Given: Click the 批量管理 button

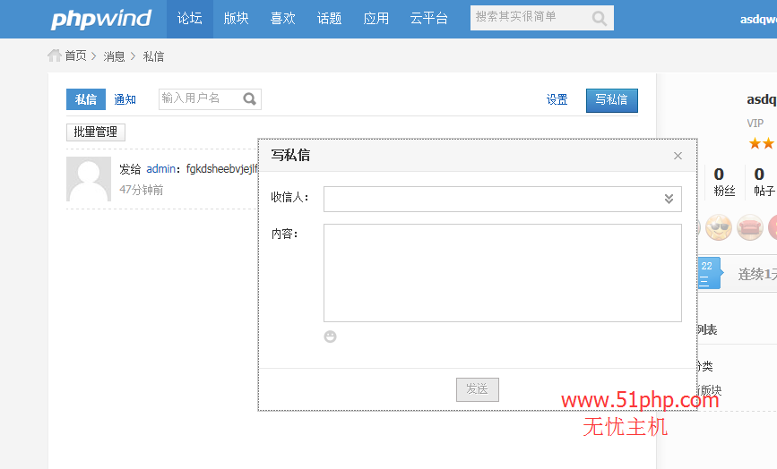Looking at the screenshot, I should point(96,132).
